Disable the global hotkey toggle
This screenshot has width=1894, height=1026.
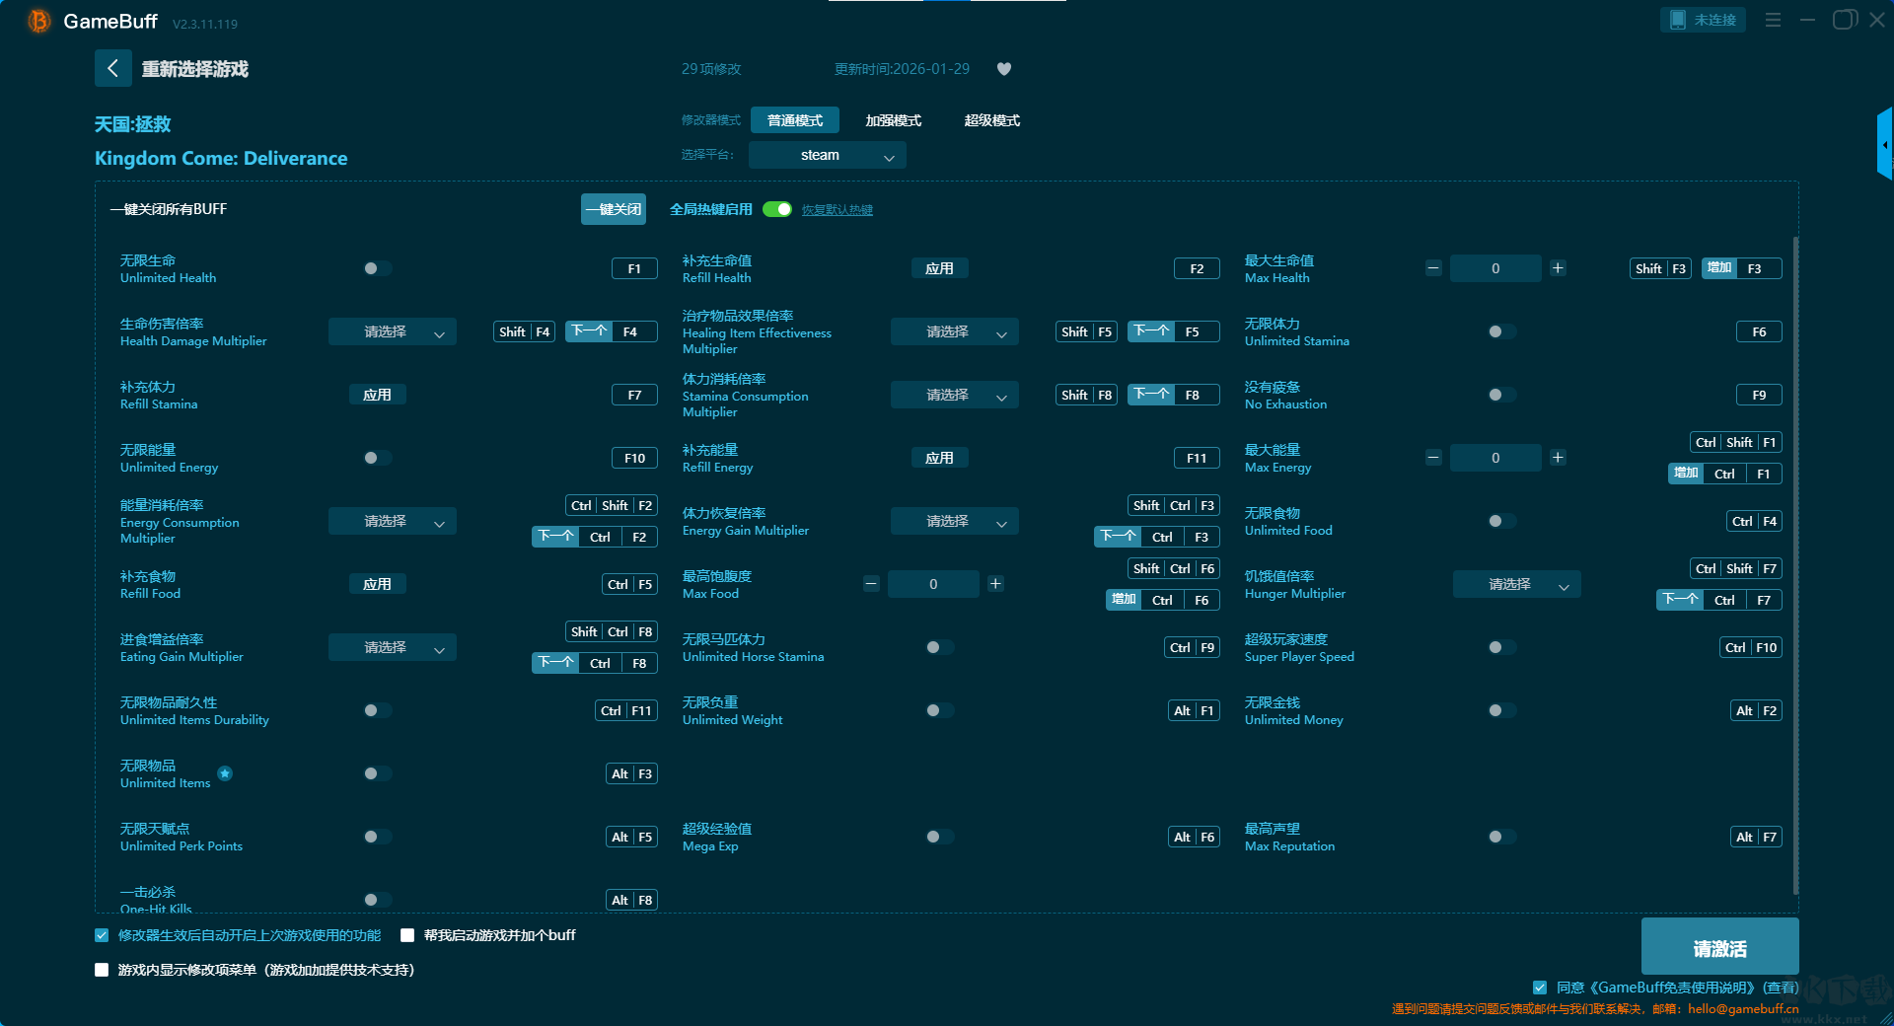pyautogui.click(x=777, y=209)
